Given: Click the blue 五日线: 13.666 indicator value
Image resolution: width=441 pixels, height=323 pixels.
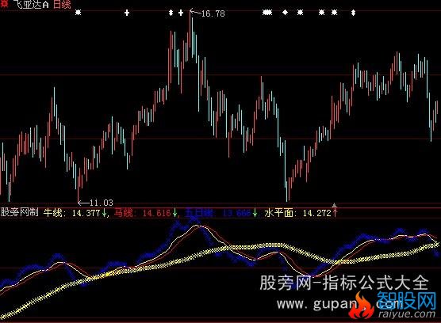Looking at the screenshot, I should pos(217,213).
